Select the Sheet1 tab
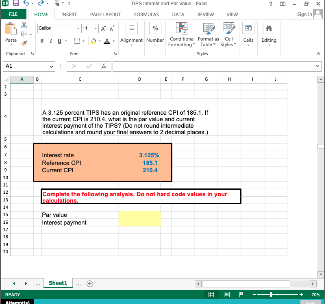 58,283
